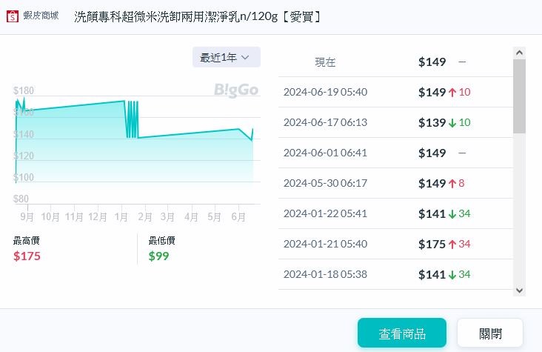The height and width of the screenshot is (352, 542).
Task: Click scrollbar up arrow in price history
Action: (519, 53)
